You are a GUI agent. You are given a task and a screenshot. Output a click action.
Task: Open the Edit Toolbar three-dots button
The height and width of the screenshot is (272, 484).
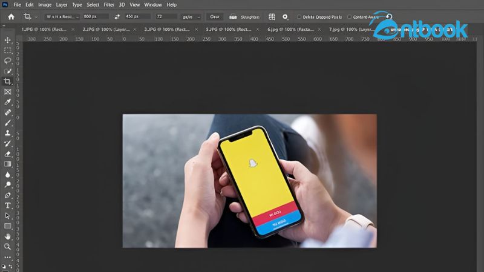click(x=7, y=257)
